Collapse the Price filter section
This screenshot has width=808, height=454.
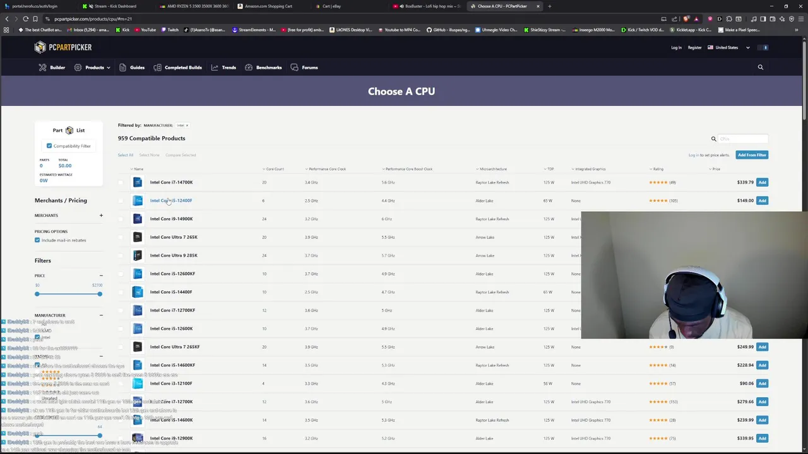coord(101,276)
